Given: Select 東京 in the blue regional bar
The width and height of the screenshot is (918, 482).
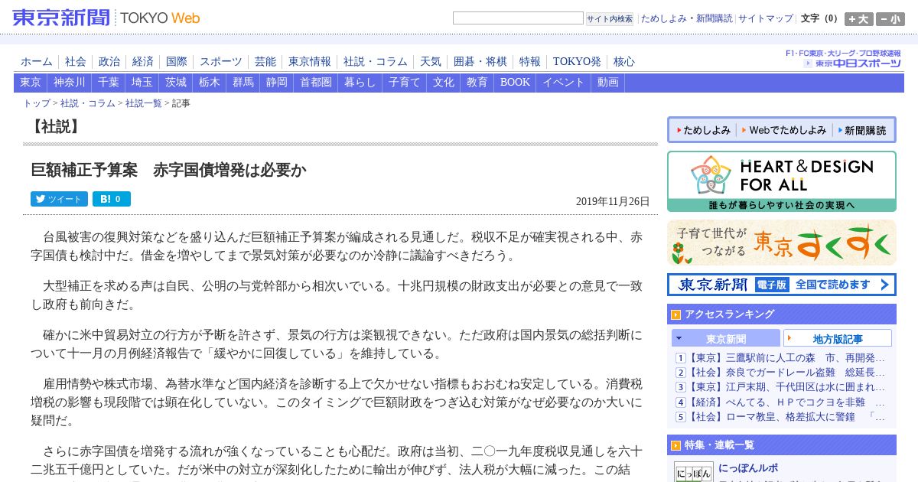Looking at the screenshot, I should coord(31,83).
